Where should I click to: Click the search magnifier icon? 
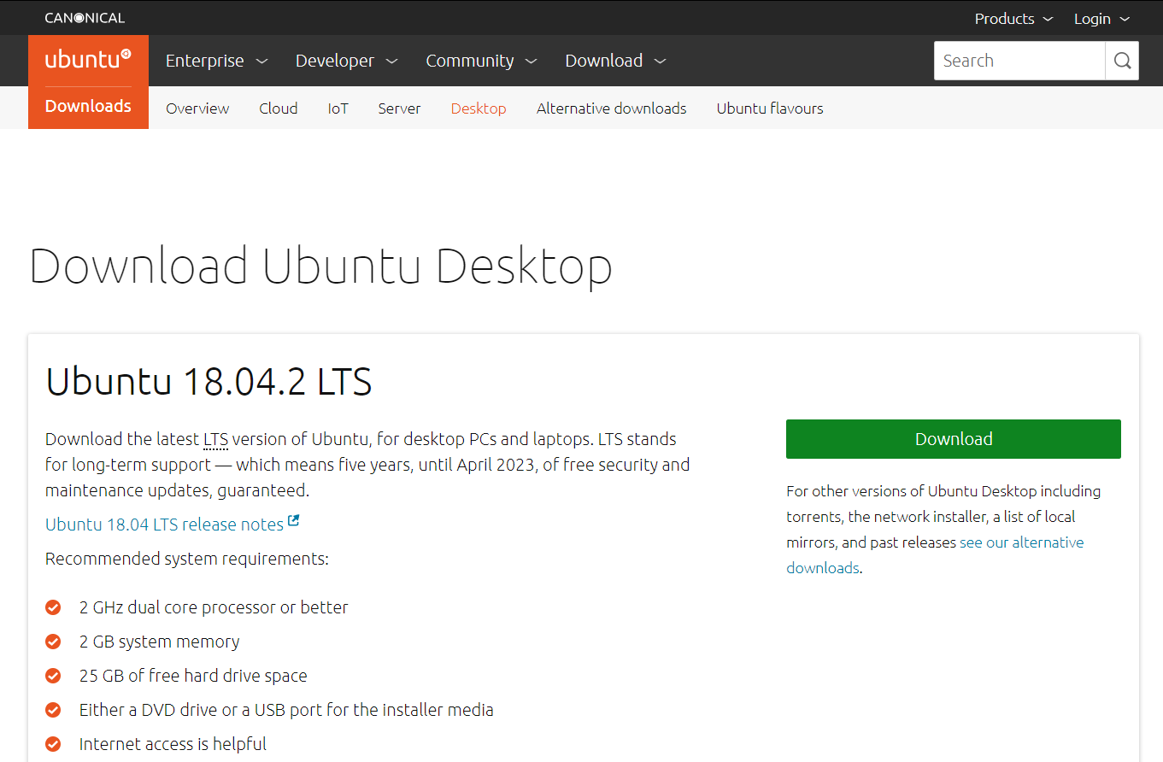pos(1122,61)
